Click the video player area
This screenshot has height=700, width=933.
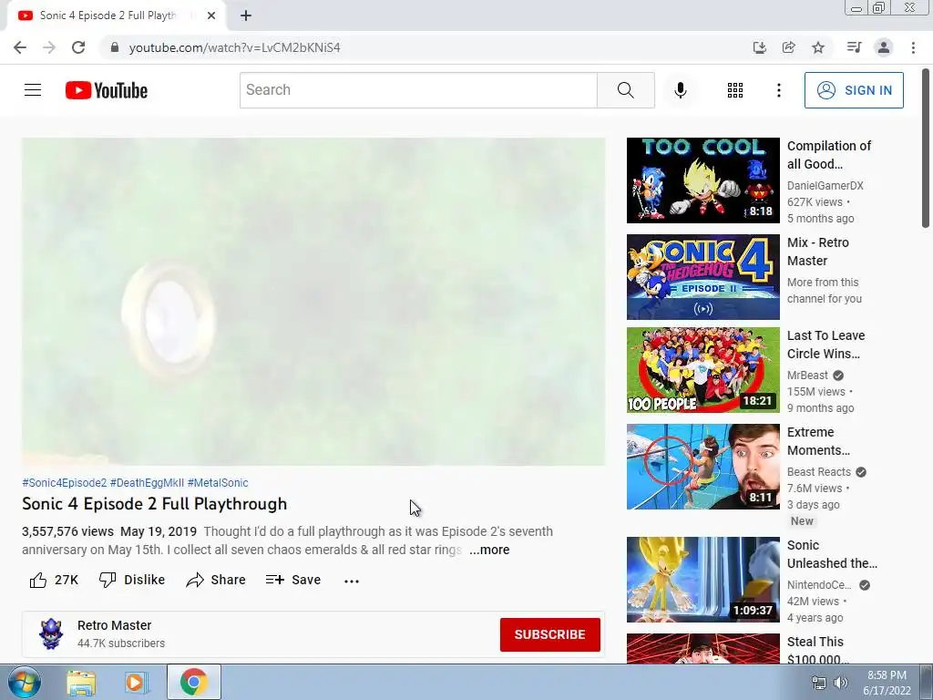pyautogui.click(x=313, y=301)
